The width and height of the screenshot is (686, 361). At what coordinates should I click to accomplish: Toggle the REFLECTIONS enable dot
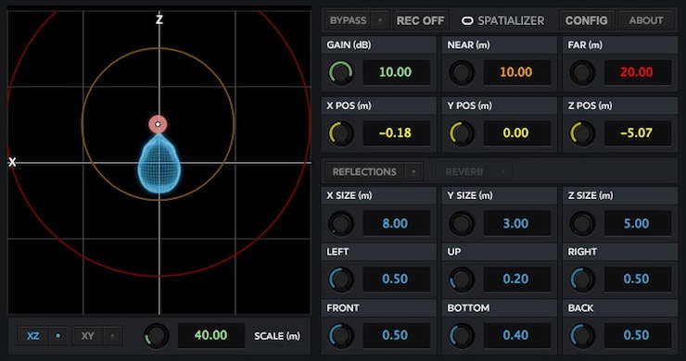(x=413, y=172)
